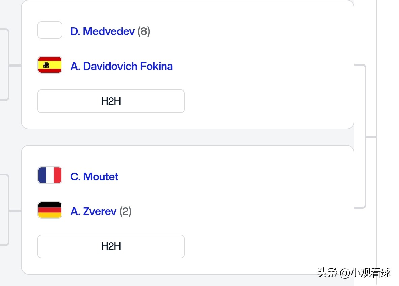The image size is (399, 286).
Task: View H2H for Moutet vs Zverev
Action: point(111,246)
